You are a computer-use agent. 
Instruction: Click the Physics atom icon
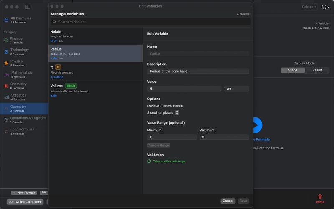click(x=6, y=63)
